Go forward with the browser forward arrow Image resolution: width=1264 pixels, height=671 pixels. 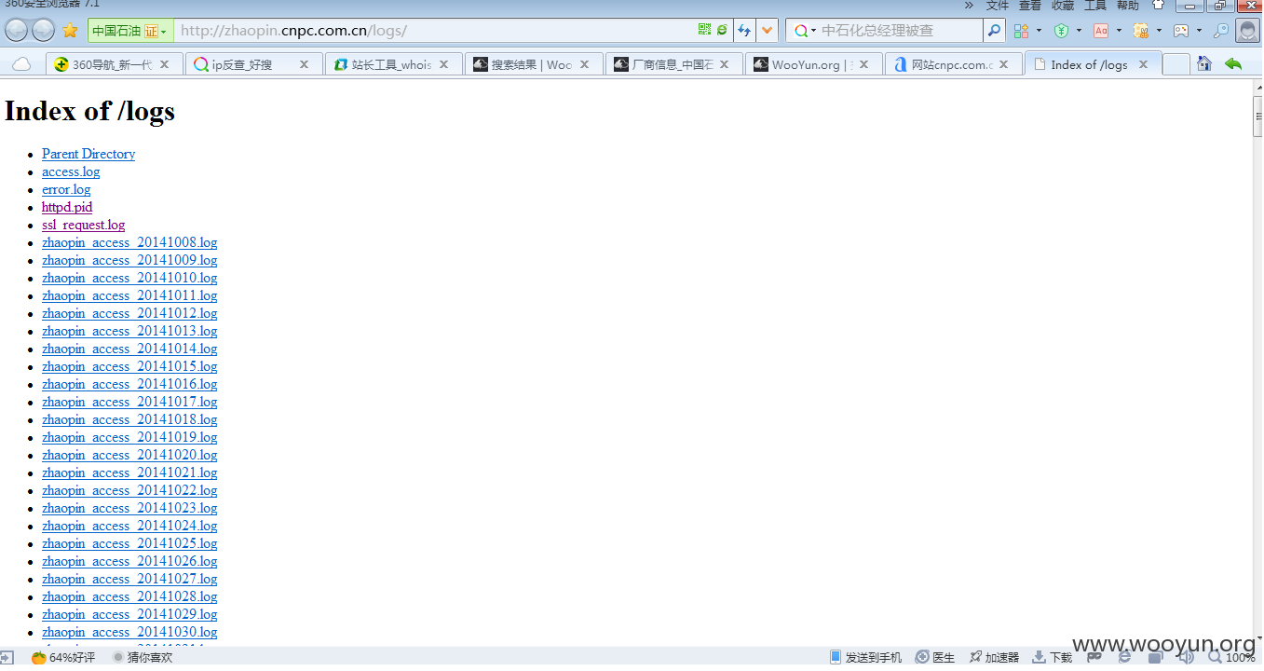point(44,31)
